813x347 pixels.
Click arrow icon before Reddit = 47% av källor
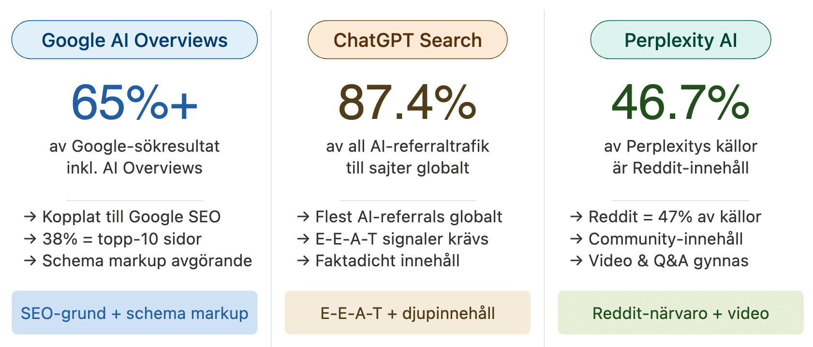coord(576,217)
